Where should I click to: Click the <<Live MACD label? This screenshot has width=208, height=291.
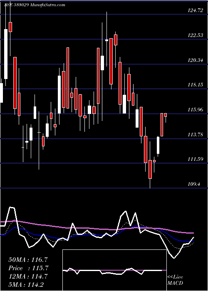click(175, 280)
